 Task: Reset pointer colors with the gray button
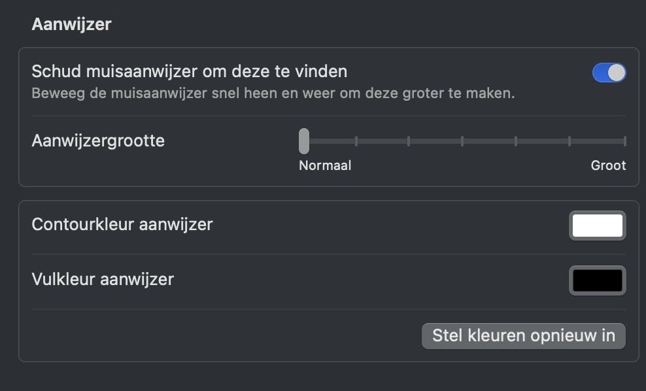(523, 335)
